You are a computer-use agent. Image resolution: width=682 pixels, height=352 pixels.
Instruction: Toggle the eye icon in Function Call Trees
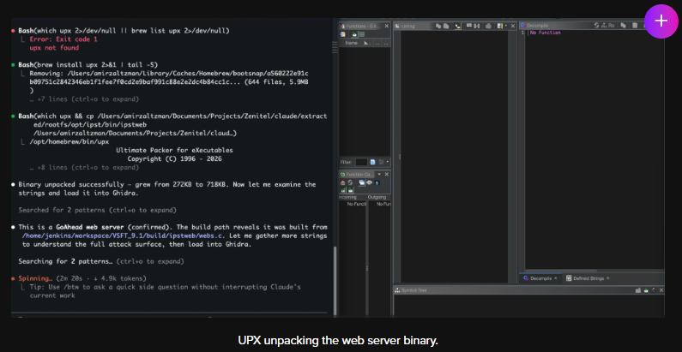click(x=369, y=182)
